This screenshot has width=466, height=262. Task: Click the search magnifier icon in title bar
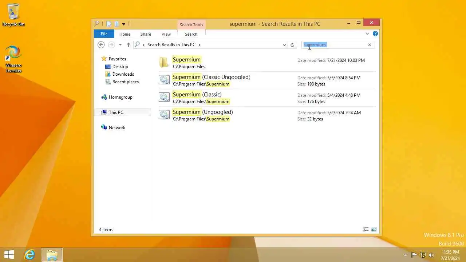coord(97,24)
